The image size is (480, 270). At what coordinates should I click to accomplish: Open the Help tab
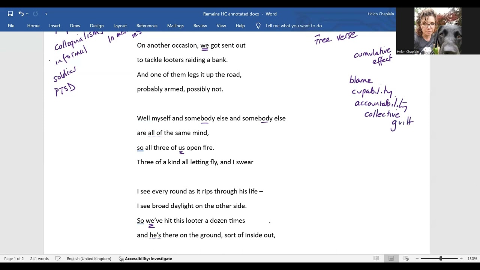(x=240, y=25)
